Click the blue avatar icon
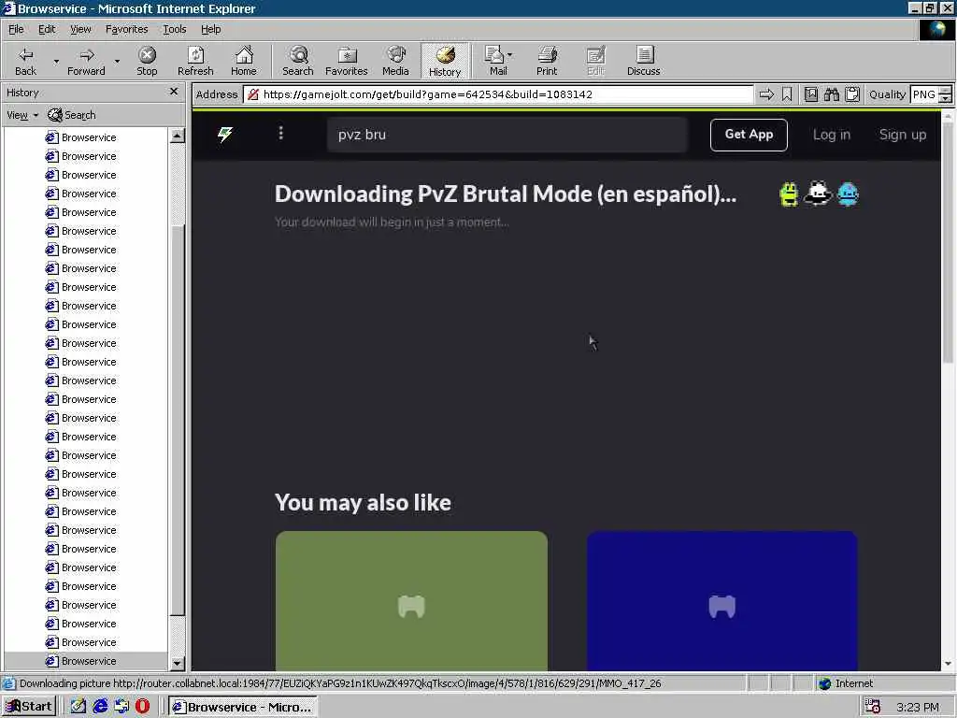The image size is (957, 718). click(x=848, y=194)
